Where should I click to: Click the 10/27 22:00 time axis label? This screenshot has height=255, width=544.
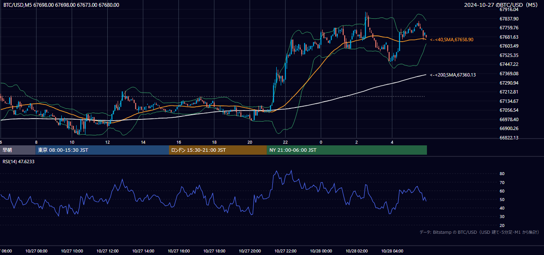click(x=286, y=251)
